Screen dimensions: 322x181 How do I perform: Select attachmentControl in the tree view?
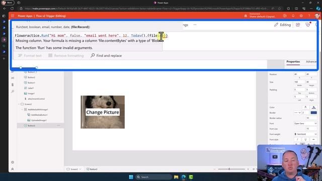pyautogui.click(x=36, y=99)
